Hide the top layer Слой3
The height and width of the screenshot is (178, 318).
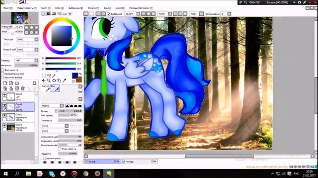[x=4, y=94]
